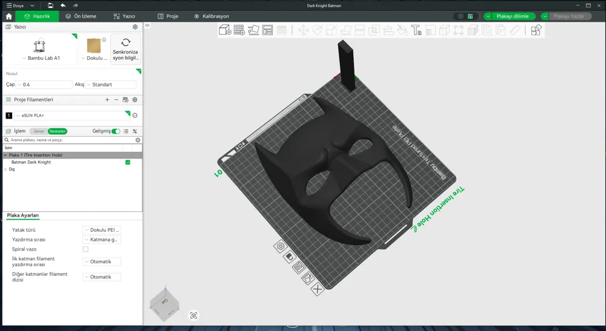Open the Yatak türü Dokulu PEI dropdown
606x331 pixels.
click(102, 230)
